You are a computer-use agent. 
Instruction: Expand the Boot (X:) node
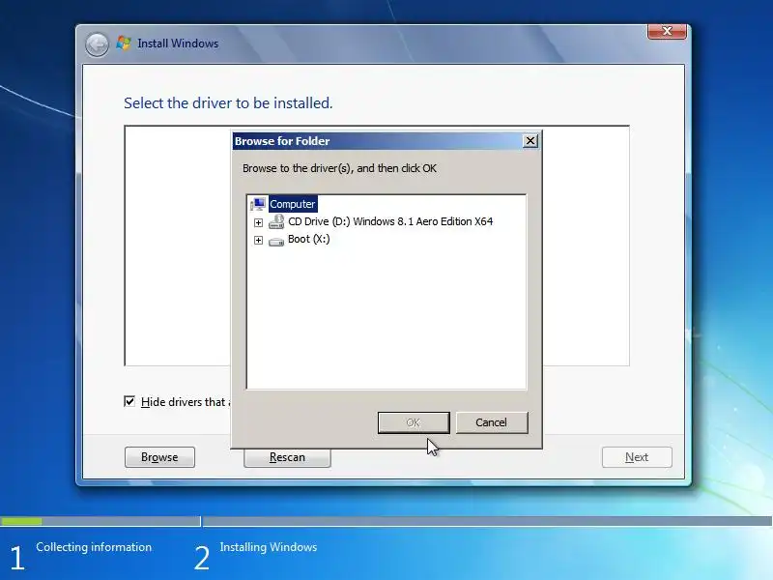coord(258,240)
